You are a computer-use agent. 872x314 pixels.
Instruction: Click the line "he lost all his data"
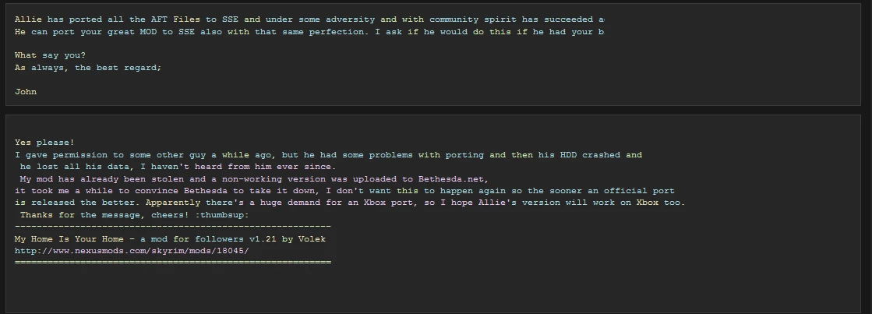pos(178,167)
